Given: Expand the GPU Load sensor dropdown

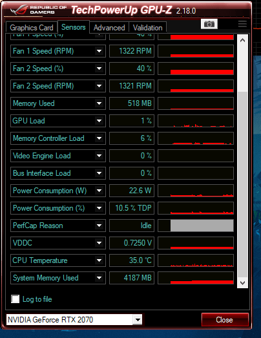Looking at the screenshot, I should coord(99,121).
